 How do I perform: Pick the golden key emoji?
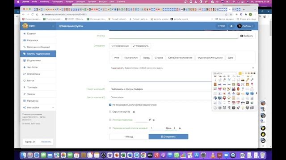(x=247, y=80)
